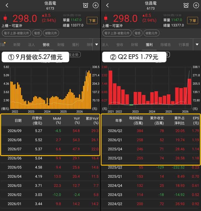Viewport: 201px width, 211px height.
Task: Tap 下單 order button in left panel
Action: pyautogui.click(x=92, y=21)
